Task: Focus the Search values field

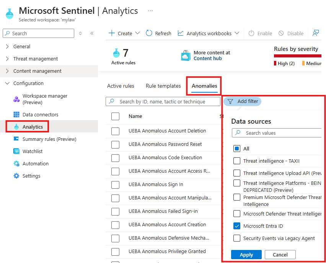Action: click(x=277, y=133)
